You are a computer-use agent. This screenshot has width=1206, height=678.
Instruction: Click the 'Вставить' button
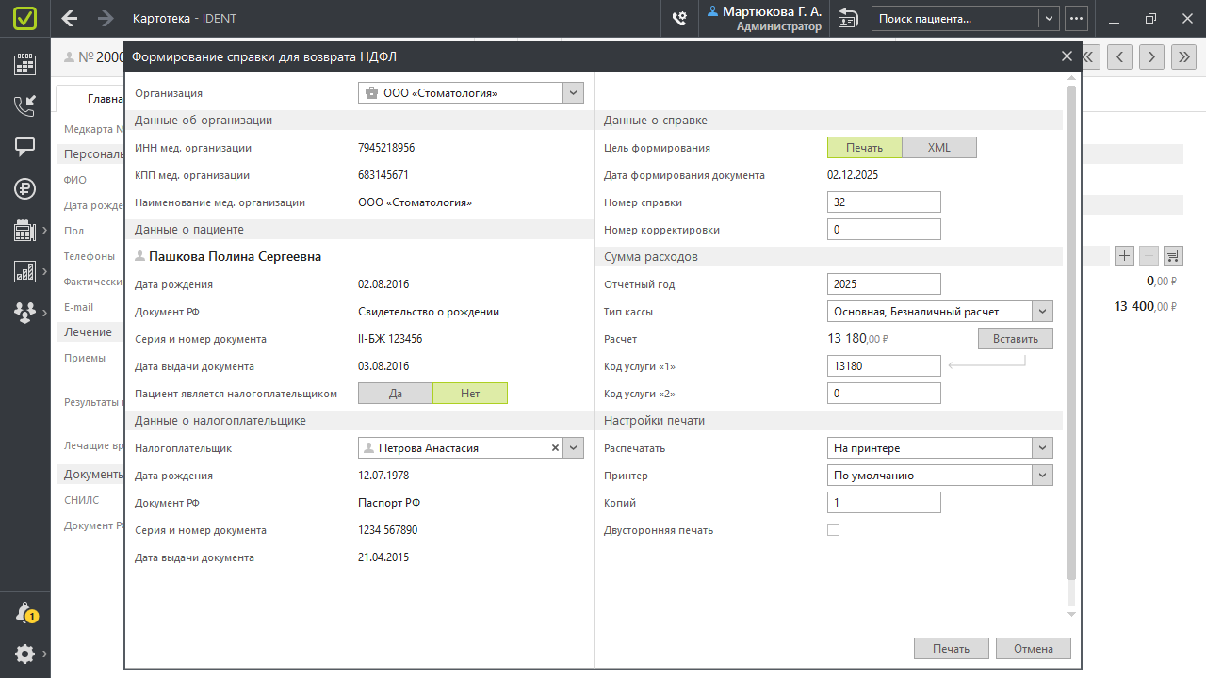[1015, 339]
